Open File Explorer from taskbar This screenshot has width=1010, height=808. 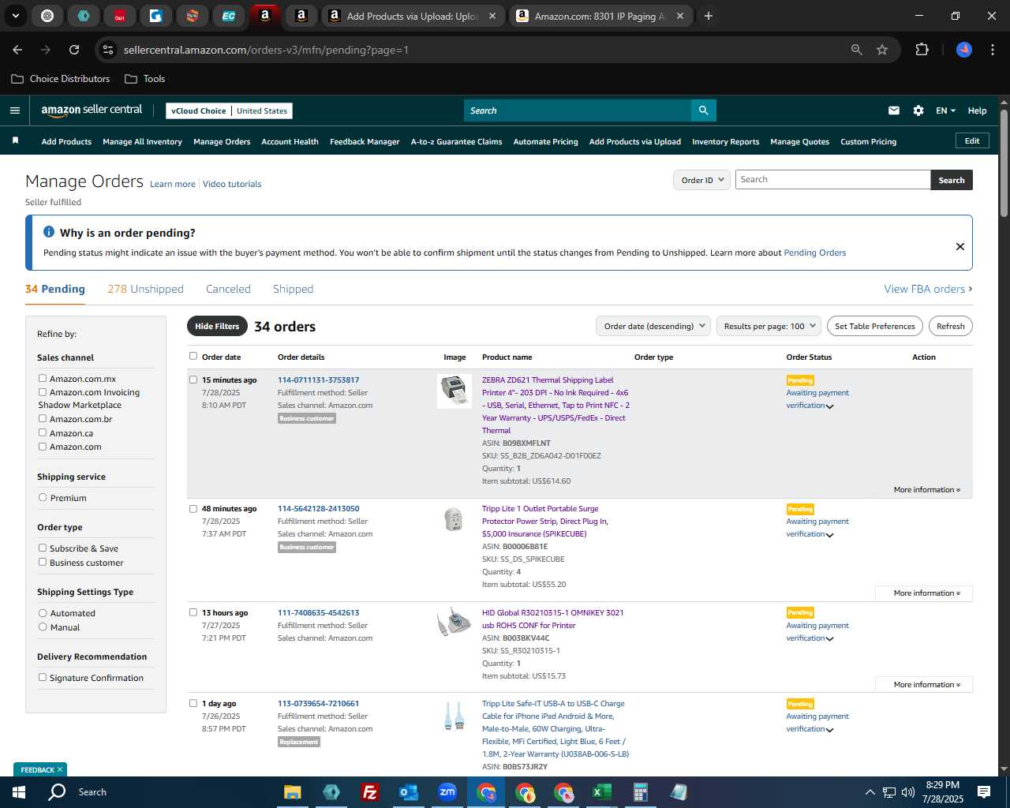(293, 792)
